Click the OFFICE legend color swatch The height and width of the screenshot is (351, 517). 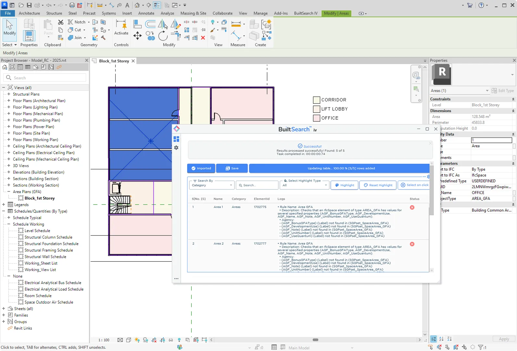pyautogui.click(x=317, y=118)
